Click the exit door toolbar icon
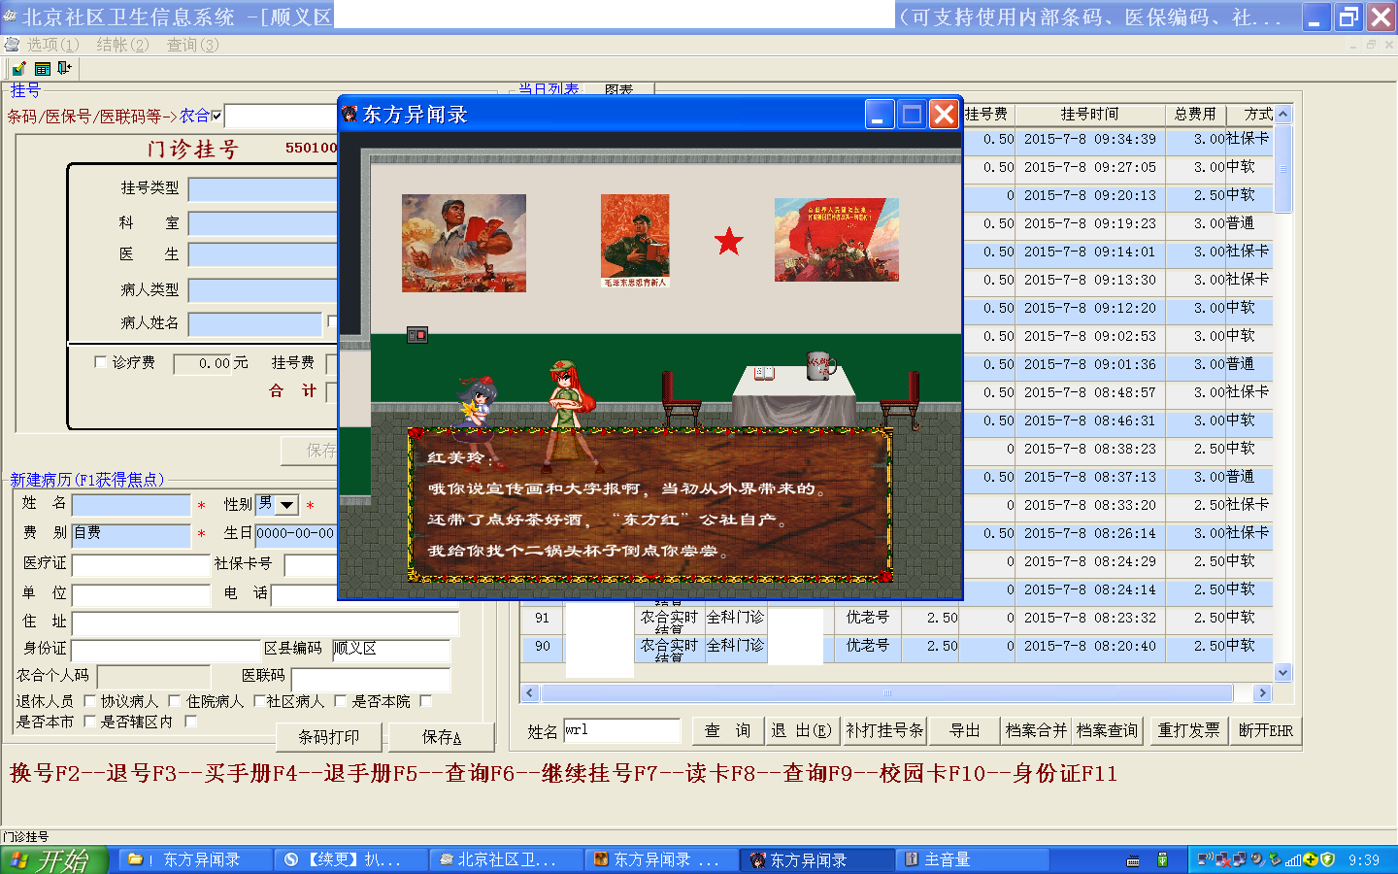 [64, 68]
